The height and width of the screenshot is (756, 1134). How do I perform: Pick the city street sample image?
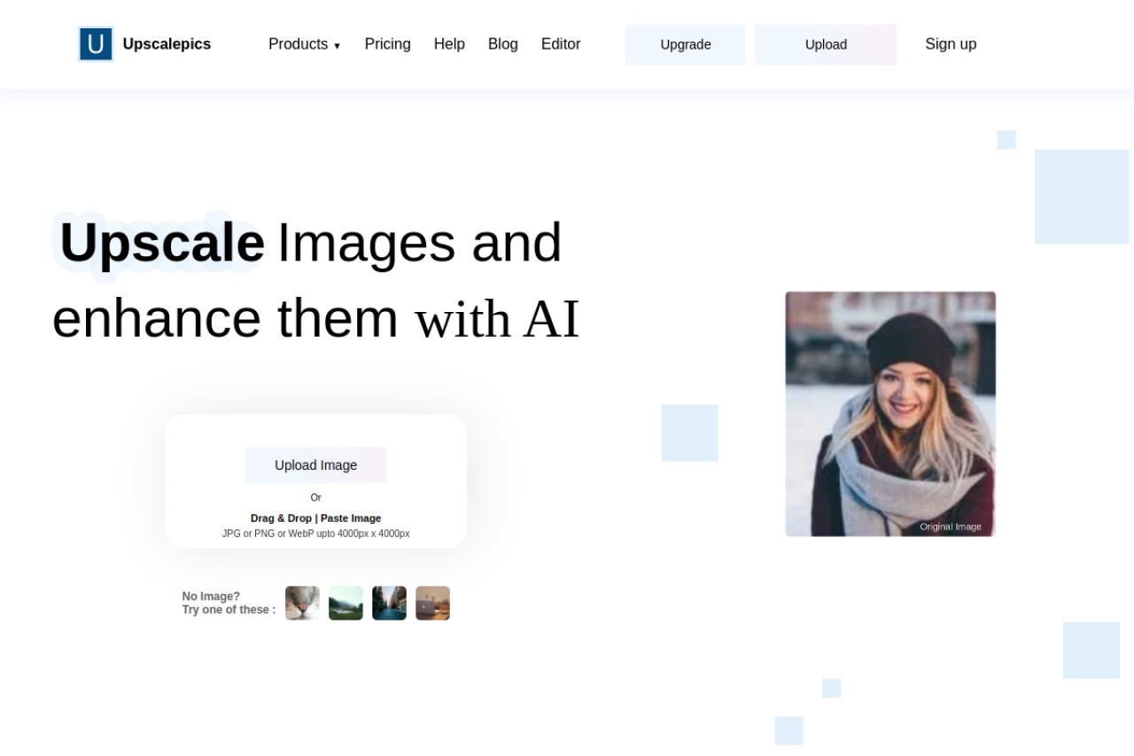coord(389,604)
